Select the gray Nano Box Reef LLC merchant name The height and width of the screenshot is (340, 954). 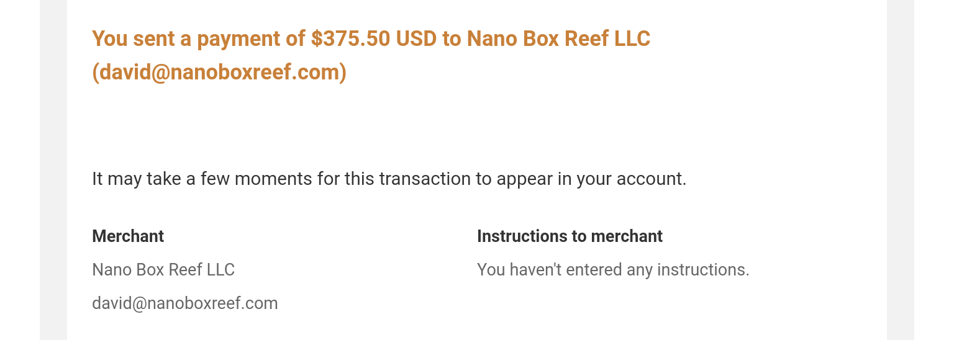point(163,269)
